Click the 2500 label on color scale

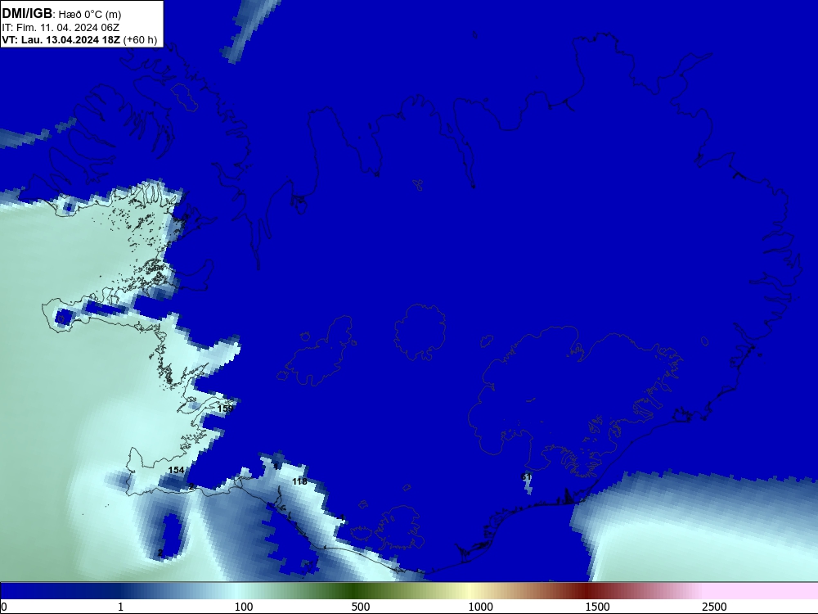click(x=714, y=607)
